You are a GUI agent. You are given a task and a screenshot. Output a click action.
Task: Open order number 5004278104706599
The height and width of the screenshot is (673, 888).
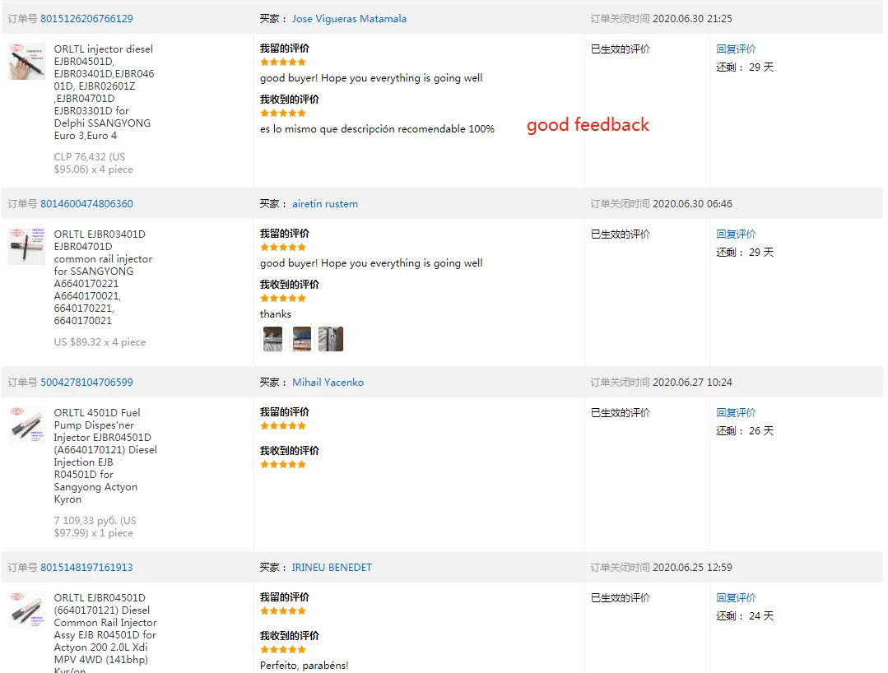tap(86, 383)
